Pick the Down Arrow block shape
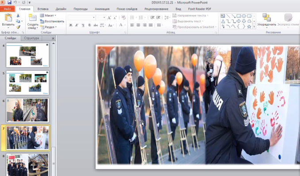Screen dimensions: 300x176 click(244, 21)
